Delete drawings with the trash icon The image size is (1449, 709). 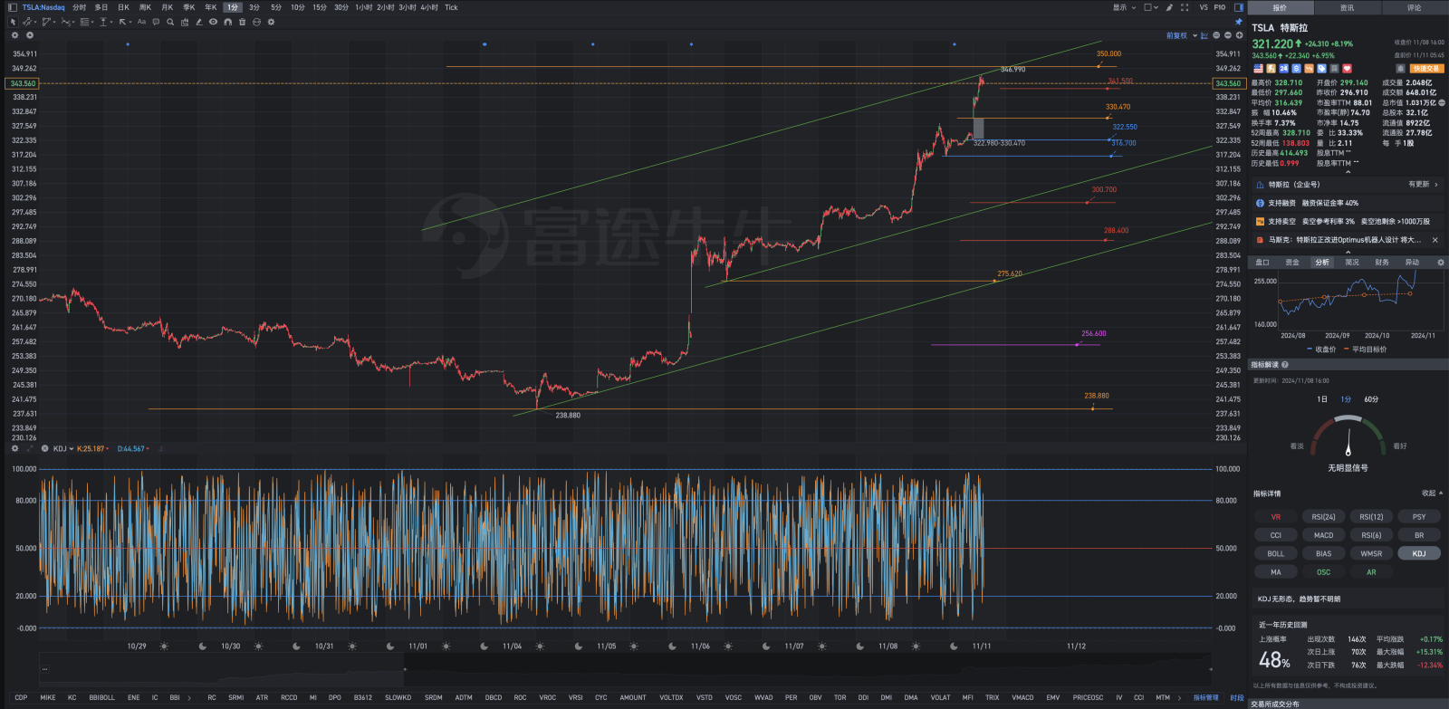coord(242,22)
